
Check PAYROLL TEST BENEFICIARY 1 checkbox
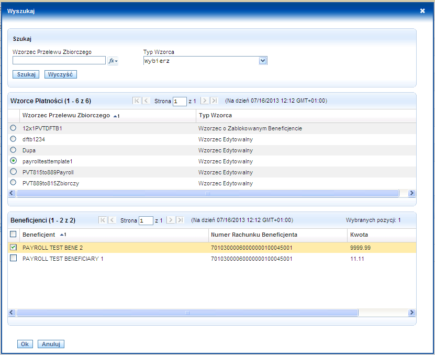(x=13, y=258)
